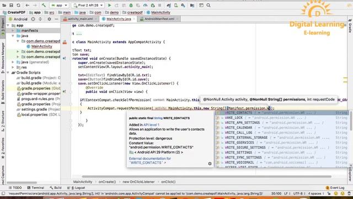Screen dimensions: 353x199
Task: Choose WRITE_SETTINGS completion suggestion
Action: click(x=282, y=153)
